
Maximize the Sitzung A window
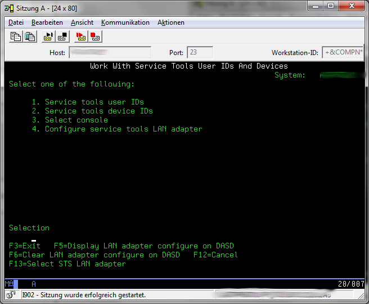[330, 6]
